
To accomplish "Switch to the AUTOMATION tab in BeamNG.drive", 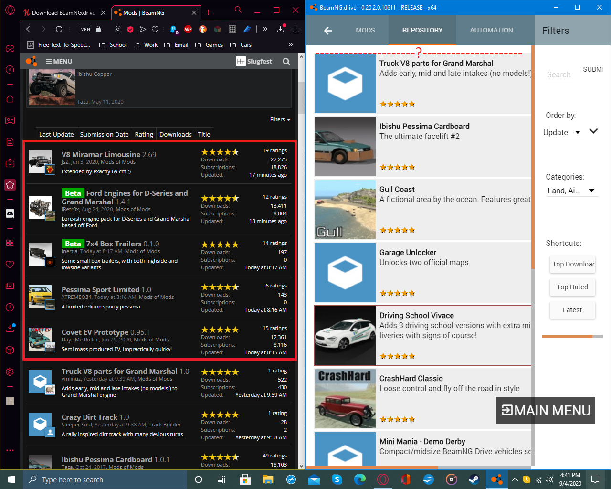I will point(492,30).
